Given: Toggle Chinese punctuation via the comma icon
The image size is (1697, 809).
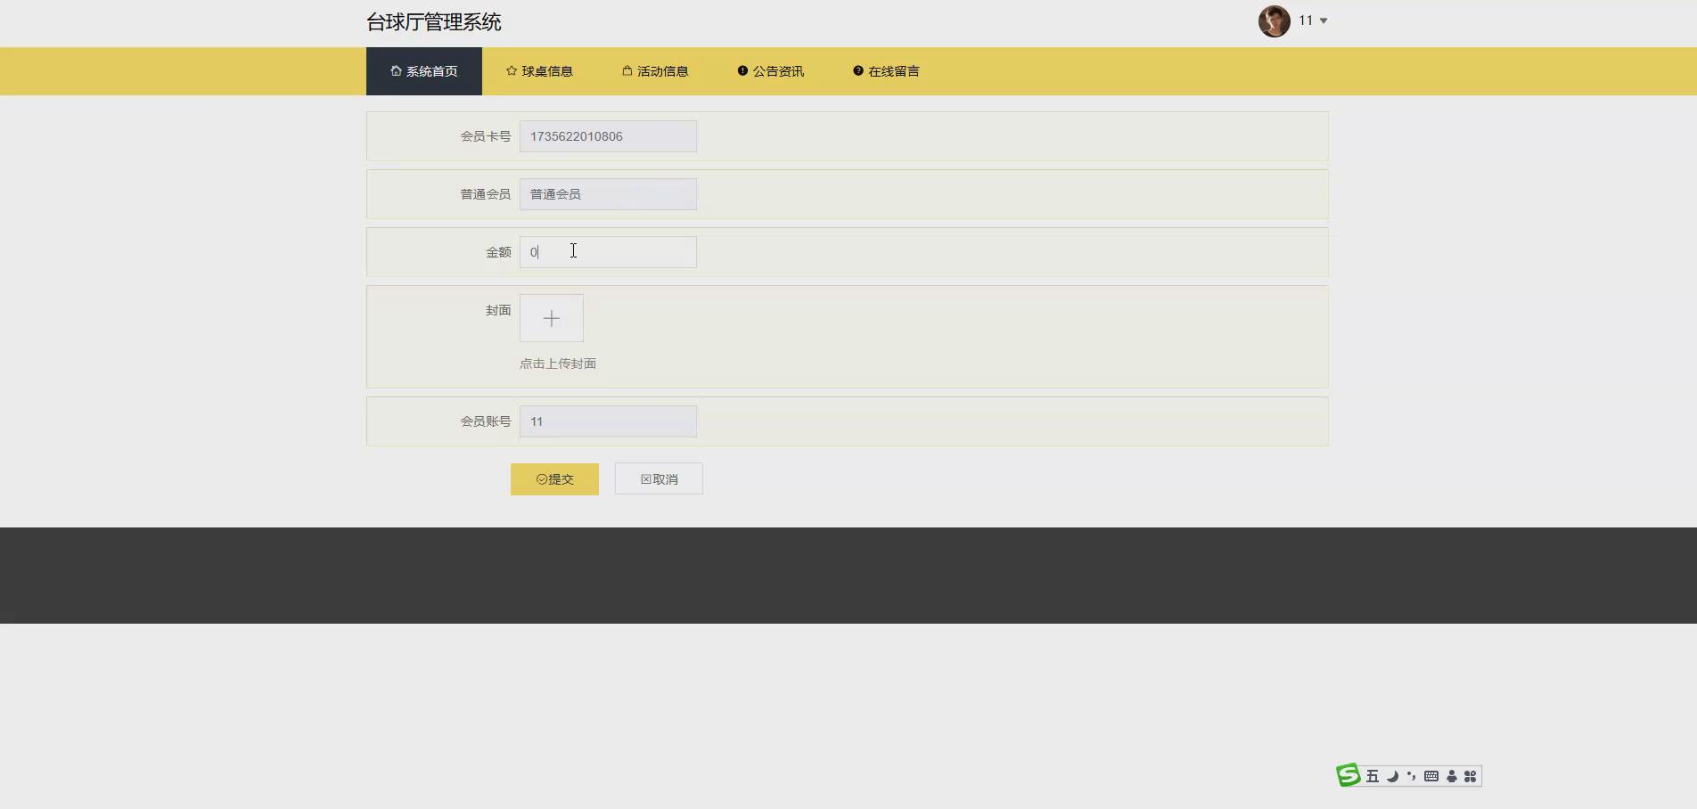Looking at the screenshot, I should coord(1411,776).
